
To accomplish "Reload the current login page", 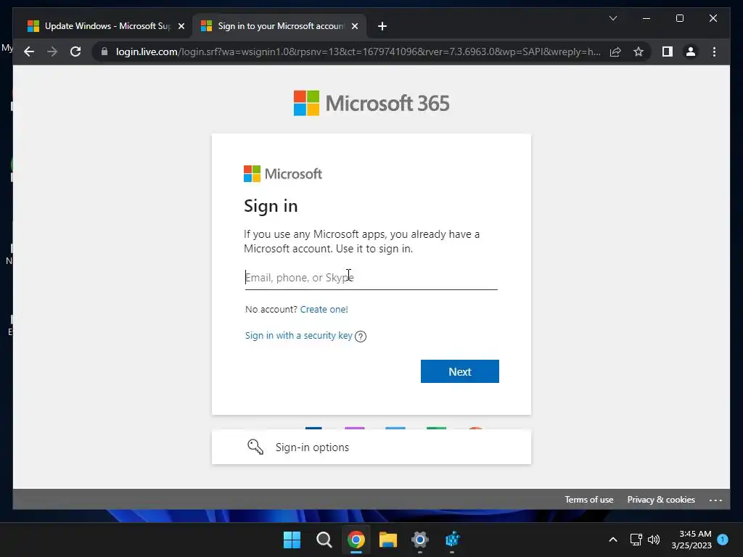I will click(75, 51).
